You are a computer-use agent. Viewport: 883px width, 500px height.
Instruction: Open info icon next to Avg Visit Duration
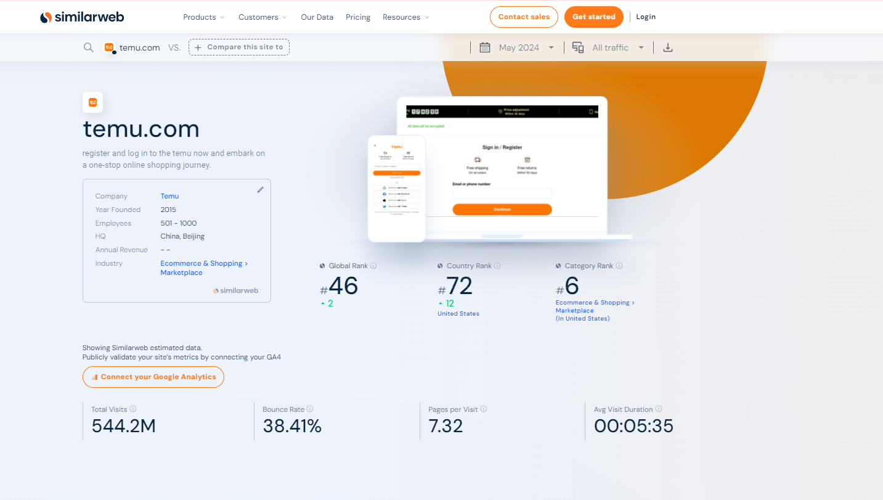[x=659, y=409]
